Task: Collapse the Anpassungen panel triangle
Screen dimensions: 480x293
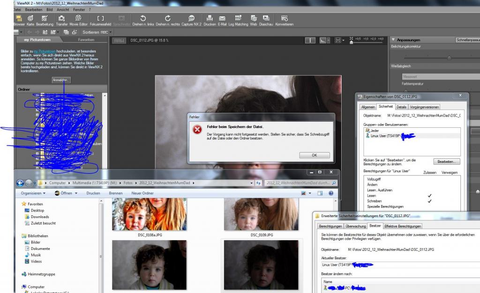Action: [x=393, y=40]
